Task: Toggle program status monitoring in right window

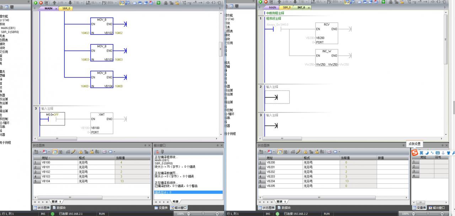Action: point(347,2)
